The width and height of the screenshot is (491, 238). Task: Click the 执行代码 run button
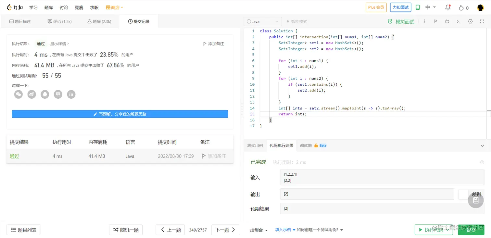click(x=434, y=230)
